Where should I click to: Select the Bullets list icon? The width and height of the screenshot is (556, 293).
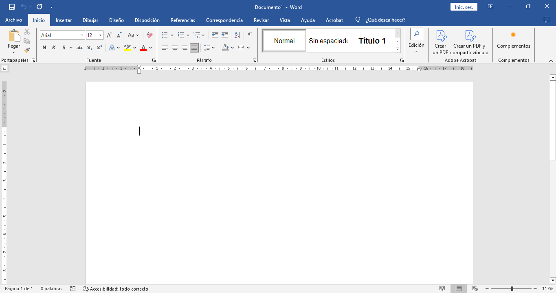pos(165,35)
